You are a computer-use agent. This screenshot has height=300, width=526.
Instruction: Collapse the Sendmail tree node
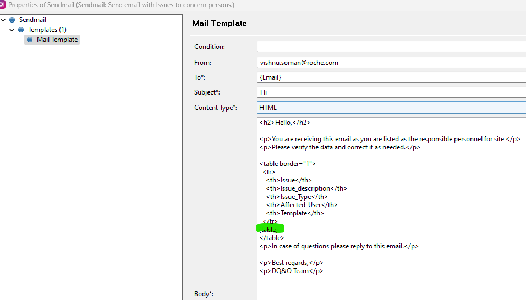3,20
